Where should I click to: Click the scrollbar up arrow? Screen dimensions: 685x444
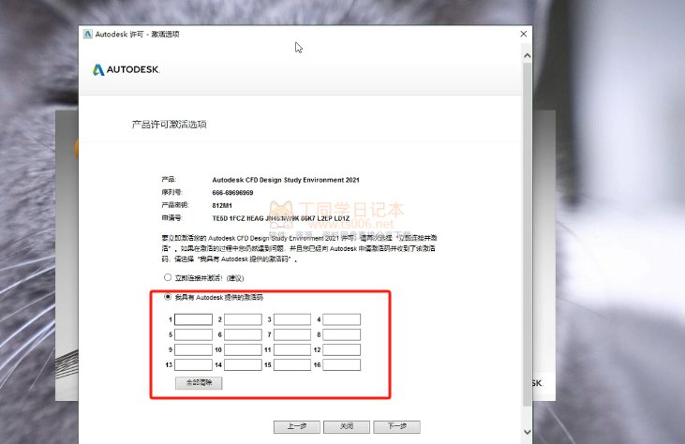[x=528, y=56]
